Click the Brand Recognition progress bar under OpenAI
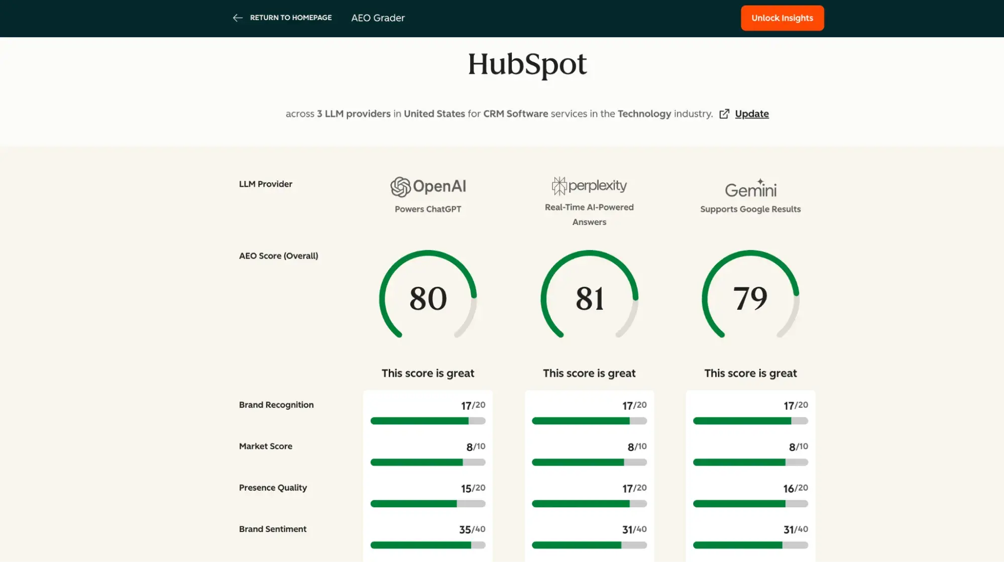The width and height of the screenshot is (1004, 562). [427, 421]
